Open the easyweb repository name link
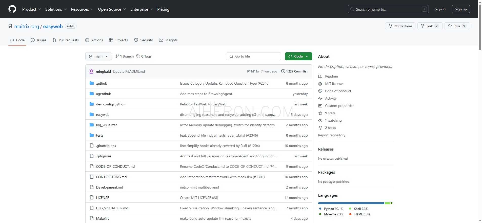482x223 pixels. pos(53,26)
